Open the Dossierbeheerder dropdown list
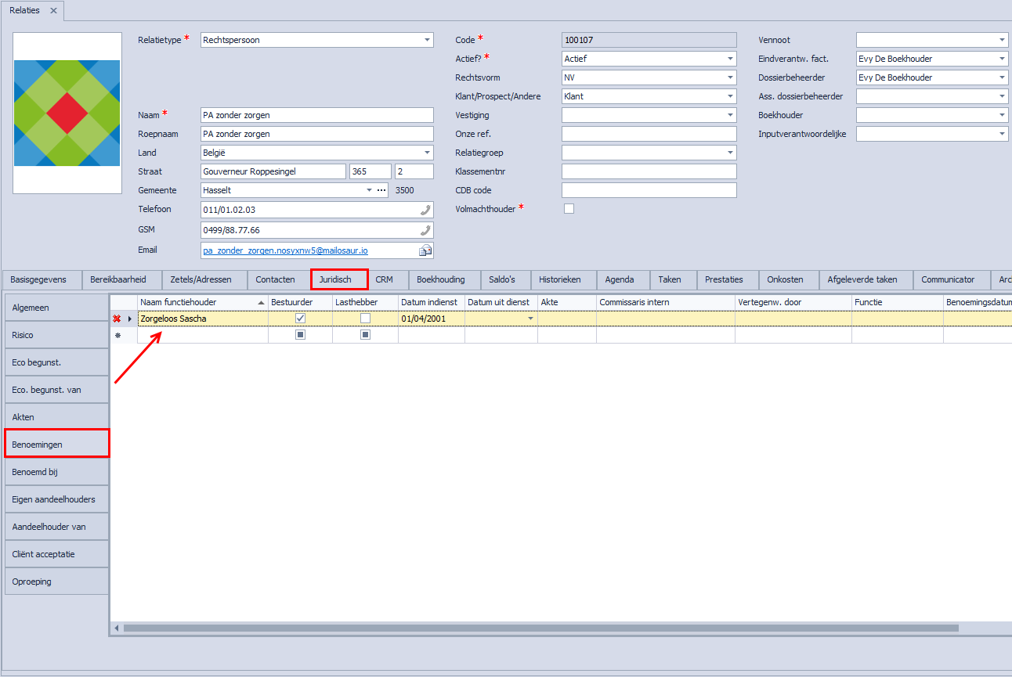This screenshot has height=677, width=1012. (x=1002, y=77)
